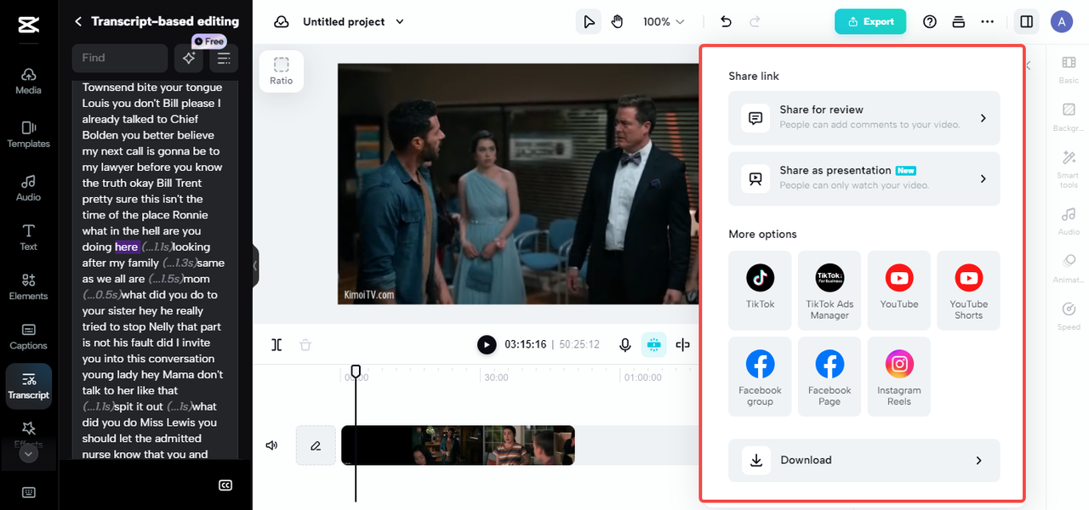The image size is (1089, 510).
Task: Open the Background properties tab
Action: [1069, 118]
